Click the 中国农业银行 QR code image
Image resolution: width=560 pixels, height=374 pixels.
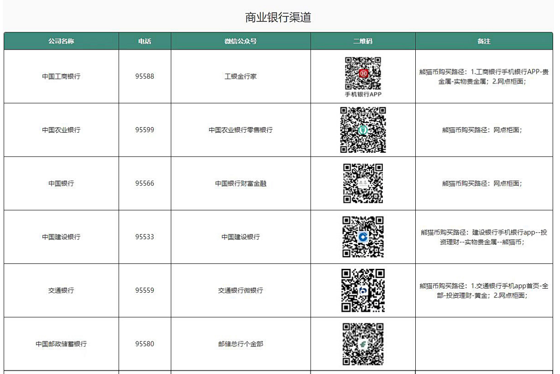pos(363,130)
